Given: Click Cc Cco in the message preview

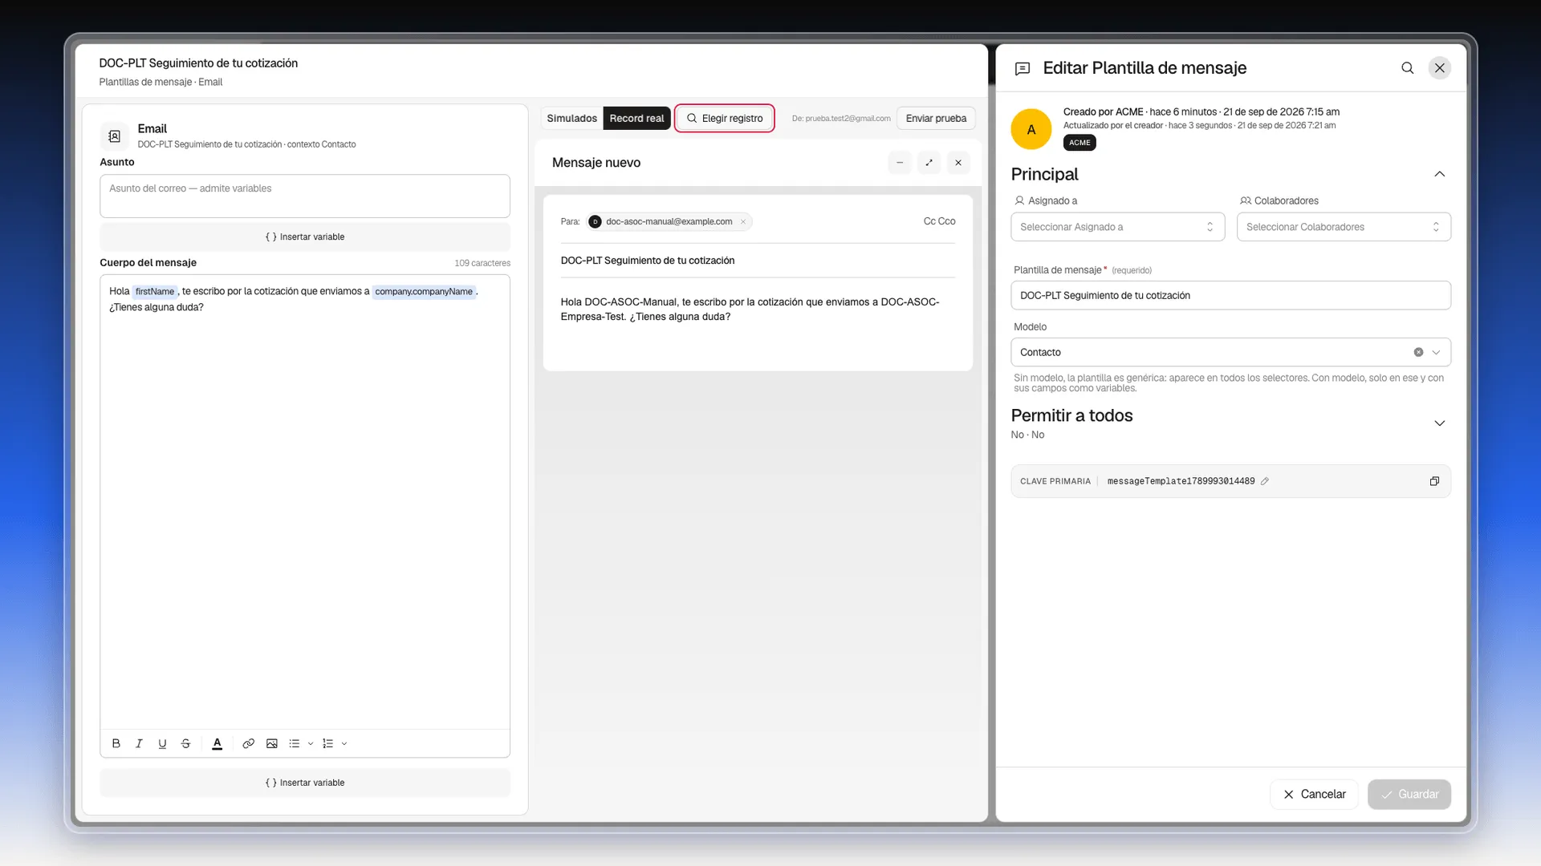Looking at the screenshot, I should [x=939, y=221].
